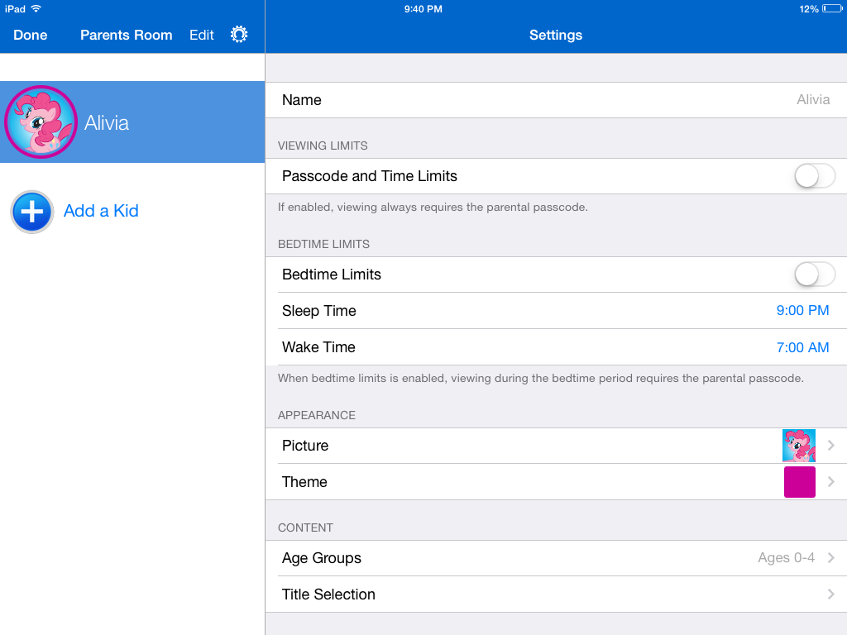Tap the Parents Room title

[x=127, y=35]
